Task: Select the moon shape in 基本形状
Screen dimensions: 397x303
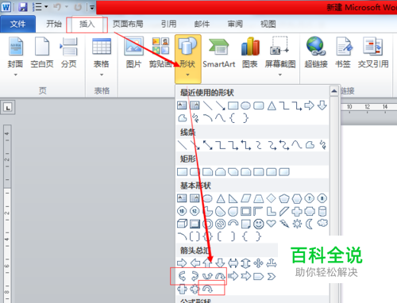Action: 309,224
